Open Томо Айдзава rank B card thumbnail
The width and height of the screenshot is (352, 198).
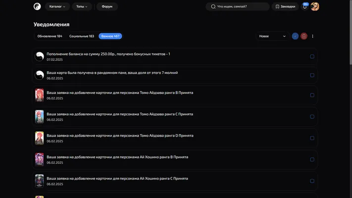pos(39,95)
